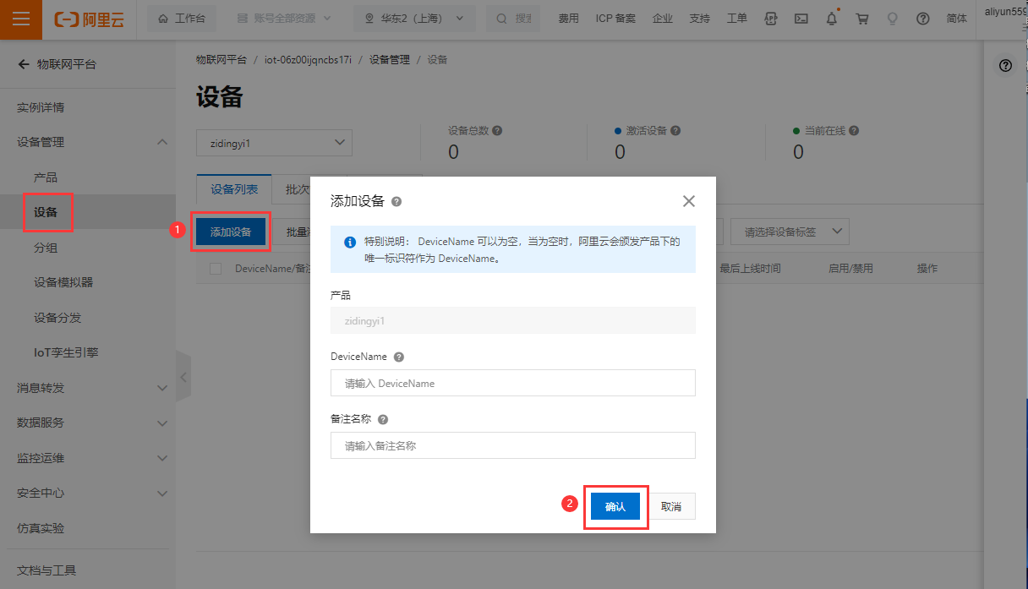Open 产品 in the sidebar

tap(46, 177)
